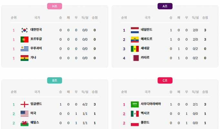The height and width of the screenshot is (129, 220).
Task: Click the 순위 column header in A조 table
Action: click(x=124, y=18)
